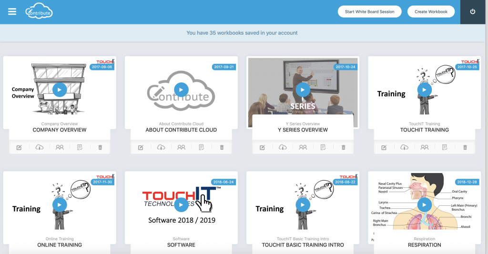488x254 pixels.
Task: Click the Contribute cloud logo
Action: click(39, 11)
